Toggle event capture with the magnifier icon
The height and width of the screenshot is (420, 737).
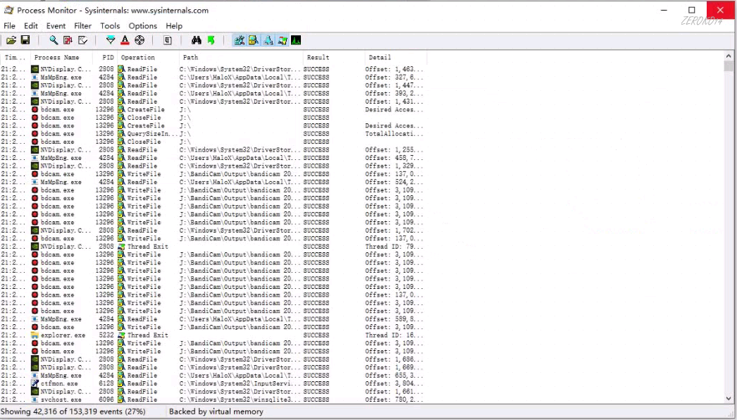(x=54, y=40)
